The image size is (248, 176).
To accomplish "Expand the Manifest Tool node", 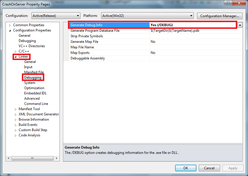I will pyautogui.click(x=16, y=109).
